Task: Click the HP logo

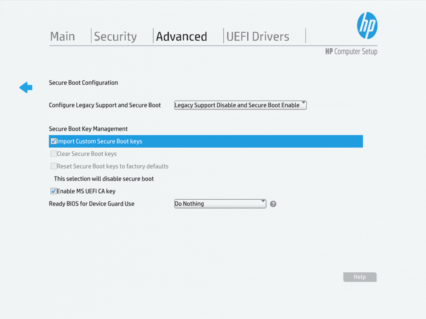Action: point(367,26)
